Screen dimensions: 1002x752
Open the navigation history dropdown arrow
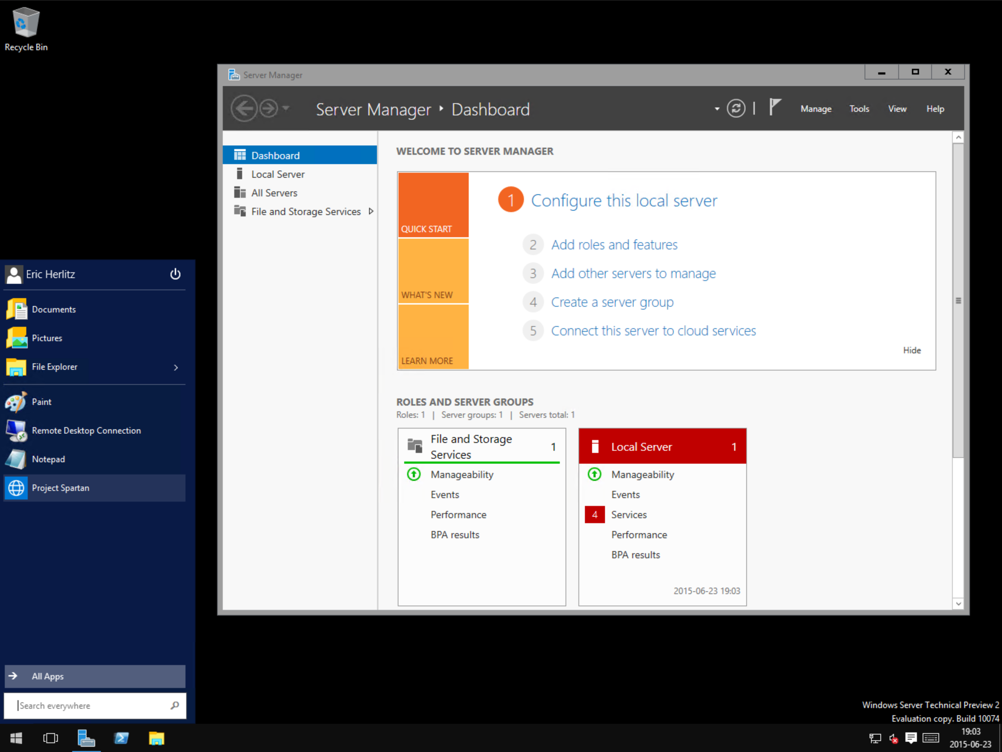point(286,108)
